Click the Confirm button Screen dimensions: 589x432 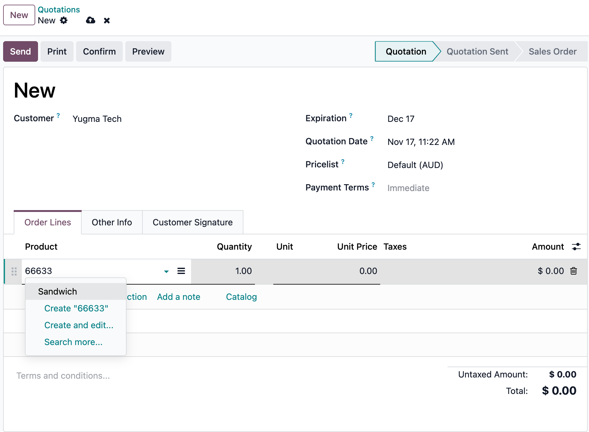[x=99, y=51]
